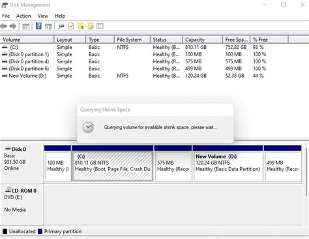Click the NTFS cell in the New Volume row
The image size is (309, 239).
pyautogui.click(x=123, y=76)
